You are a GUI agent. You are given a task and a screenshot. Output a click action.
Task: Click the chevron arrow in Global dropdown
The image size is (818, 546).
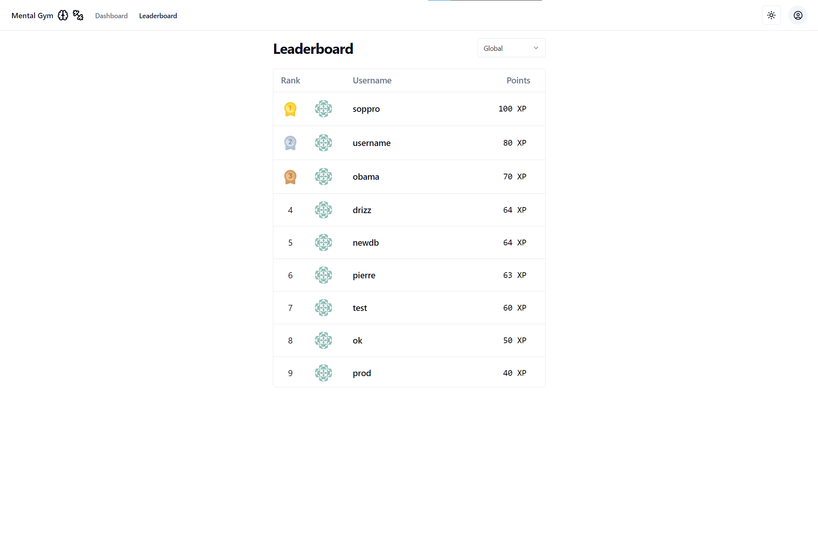[x=536, y=48]
